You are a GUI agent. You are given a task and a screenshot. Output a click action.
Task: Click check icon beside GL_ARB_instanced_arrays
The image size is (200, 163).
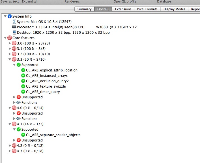click(23, 75)
